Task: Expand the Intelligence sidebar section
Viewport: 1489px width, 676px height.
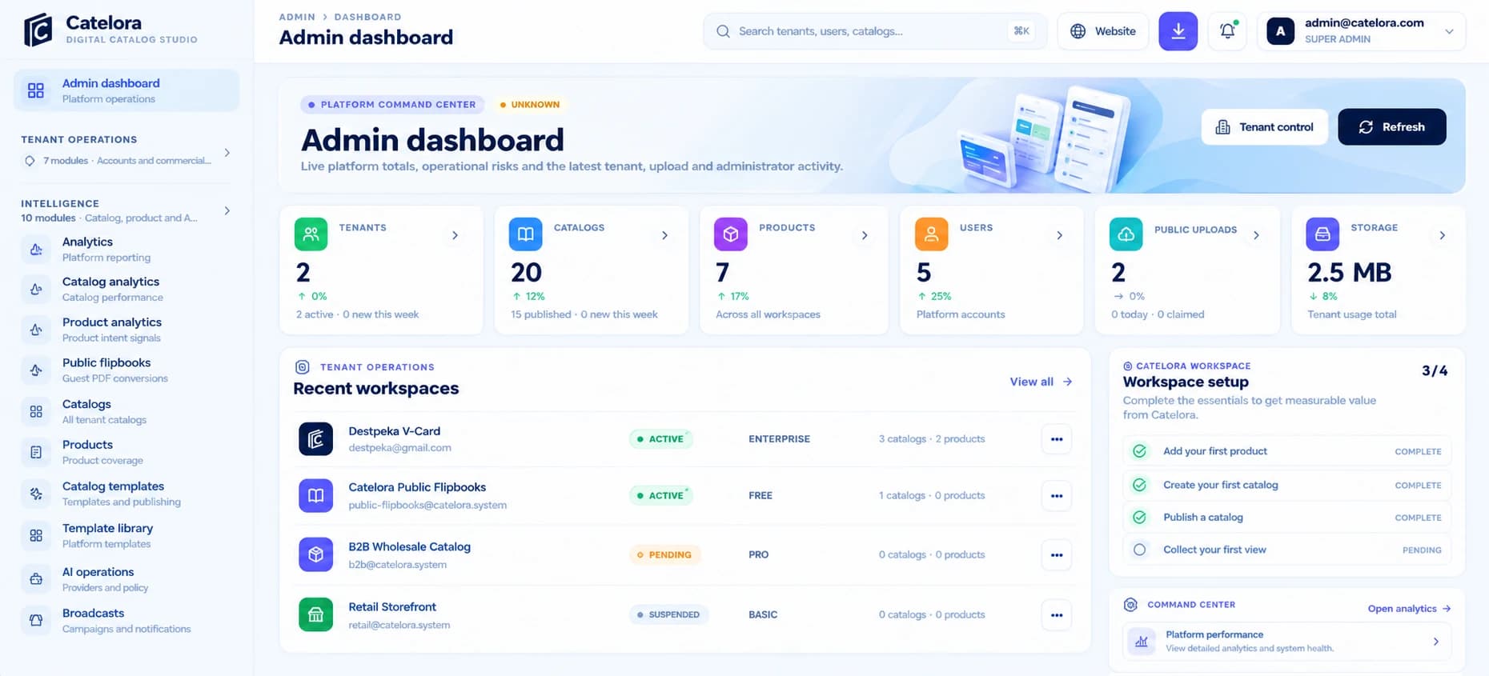Action: pos(227,210)
